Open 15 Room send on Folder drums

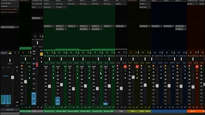click(36, 18)
